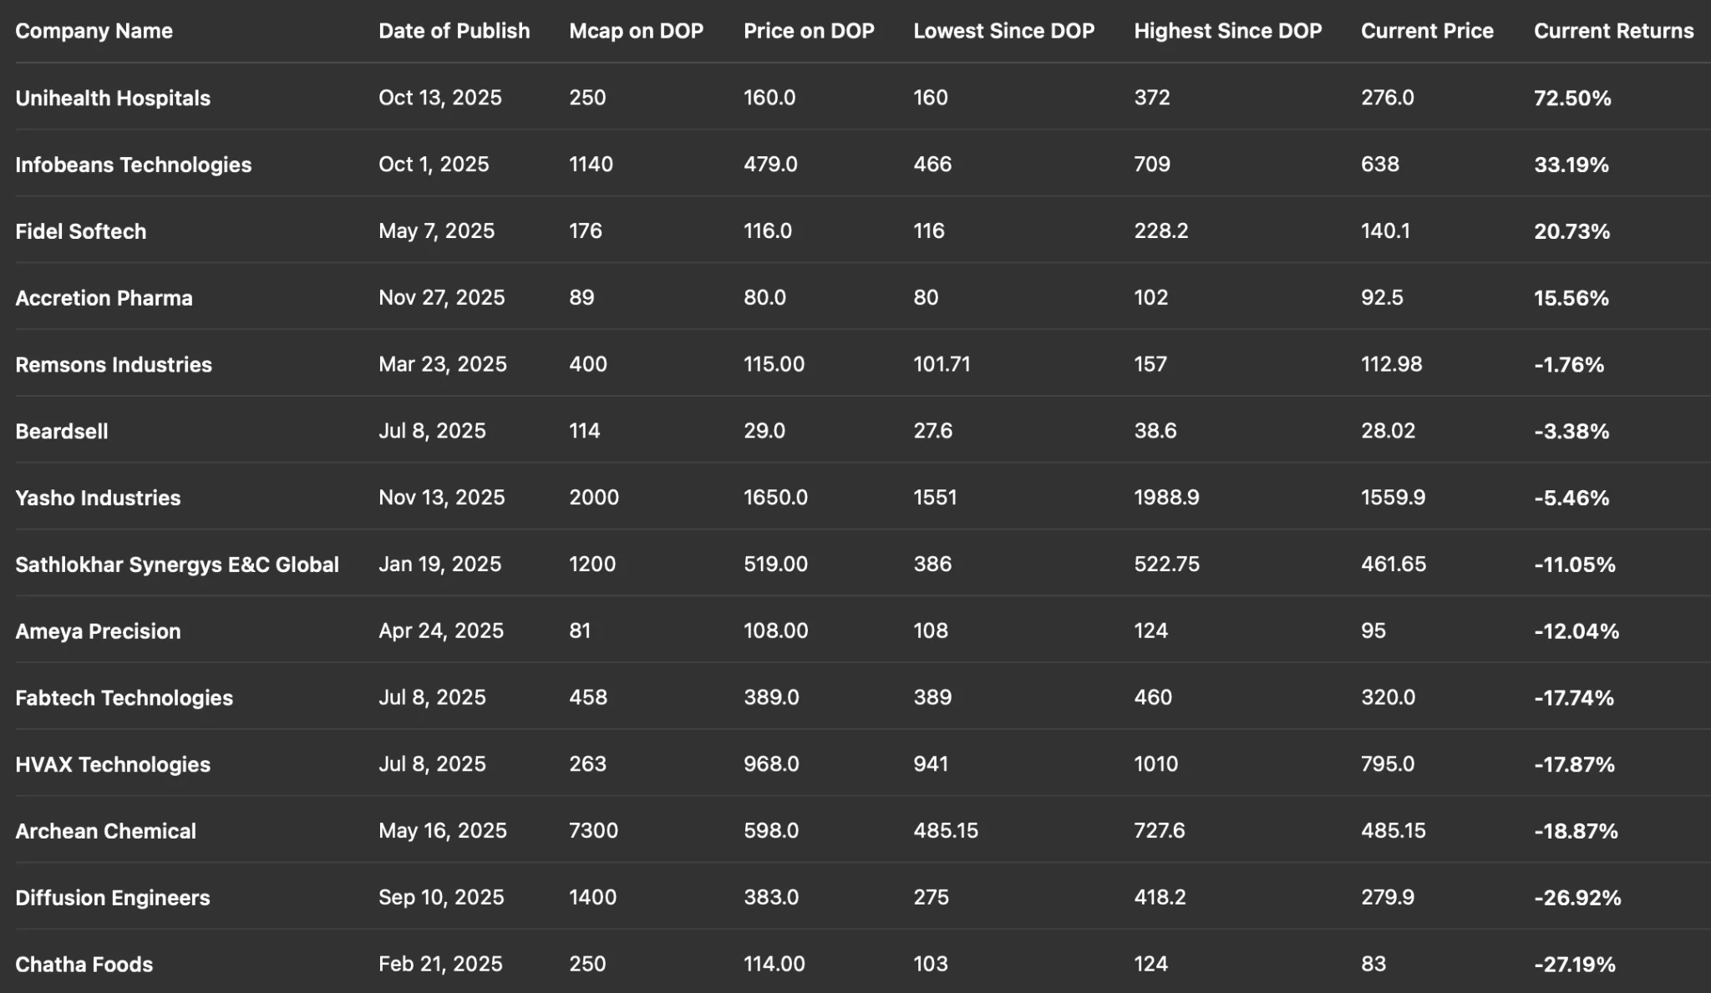Select the Price on DOP column header
Image resolution: width=1711 pixels, height=993 pixels.
tap(809, 31)
